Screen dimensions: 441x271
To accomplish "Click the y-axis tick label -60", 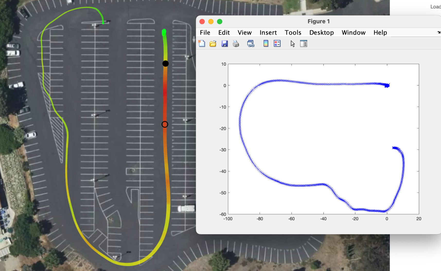I will (223, 214).
